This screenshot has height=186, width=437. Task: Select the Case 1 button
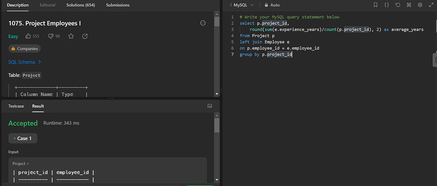point(23,138)
